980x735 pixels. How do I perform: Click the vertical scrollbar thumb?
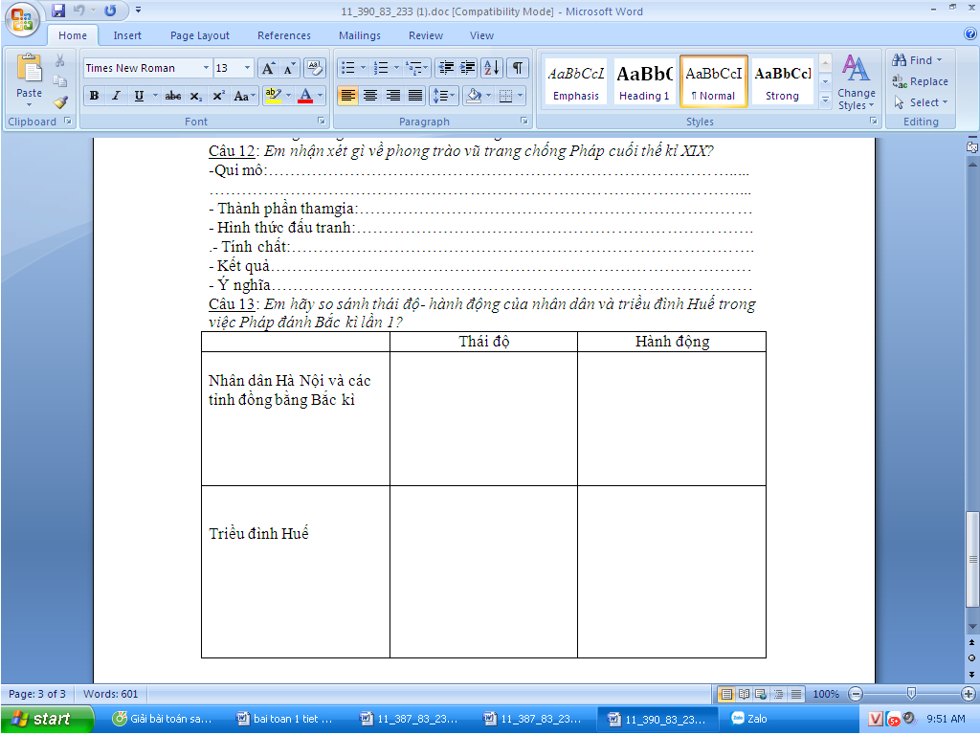[x=972, y=559]
